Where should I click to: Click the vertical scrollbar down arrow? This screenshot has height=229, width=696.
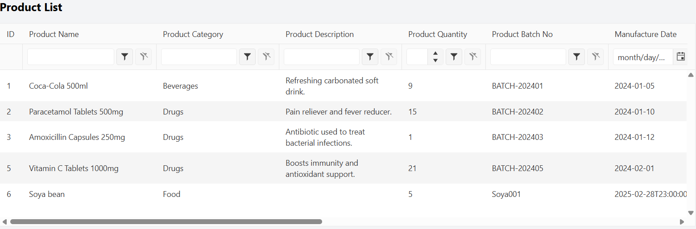(x=691, y=213)
